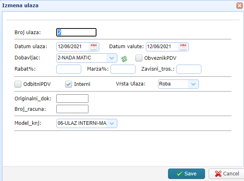The height and width of the screenshot is (181, 244).
Task: Click the Originalni_dok text field
Action: coord(72,99)
